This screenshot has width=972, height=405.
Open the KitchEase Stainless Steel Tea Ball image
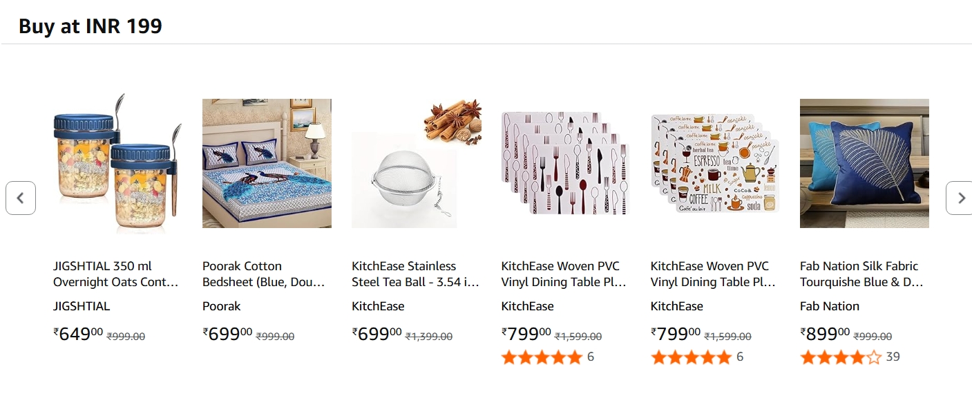coord(415,163)
